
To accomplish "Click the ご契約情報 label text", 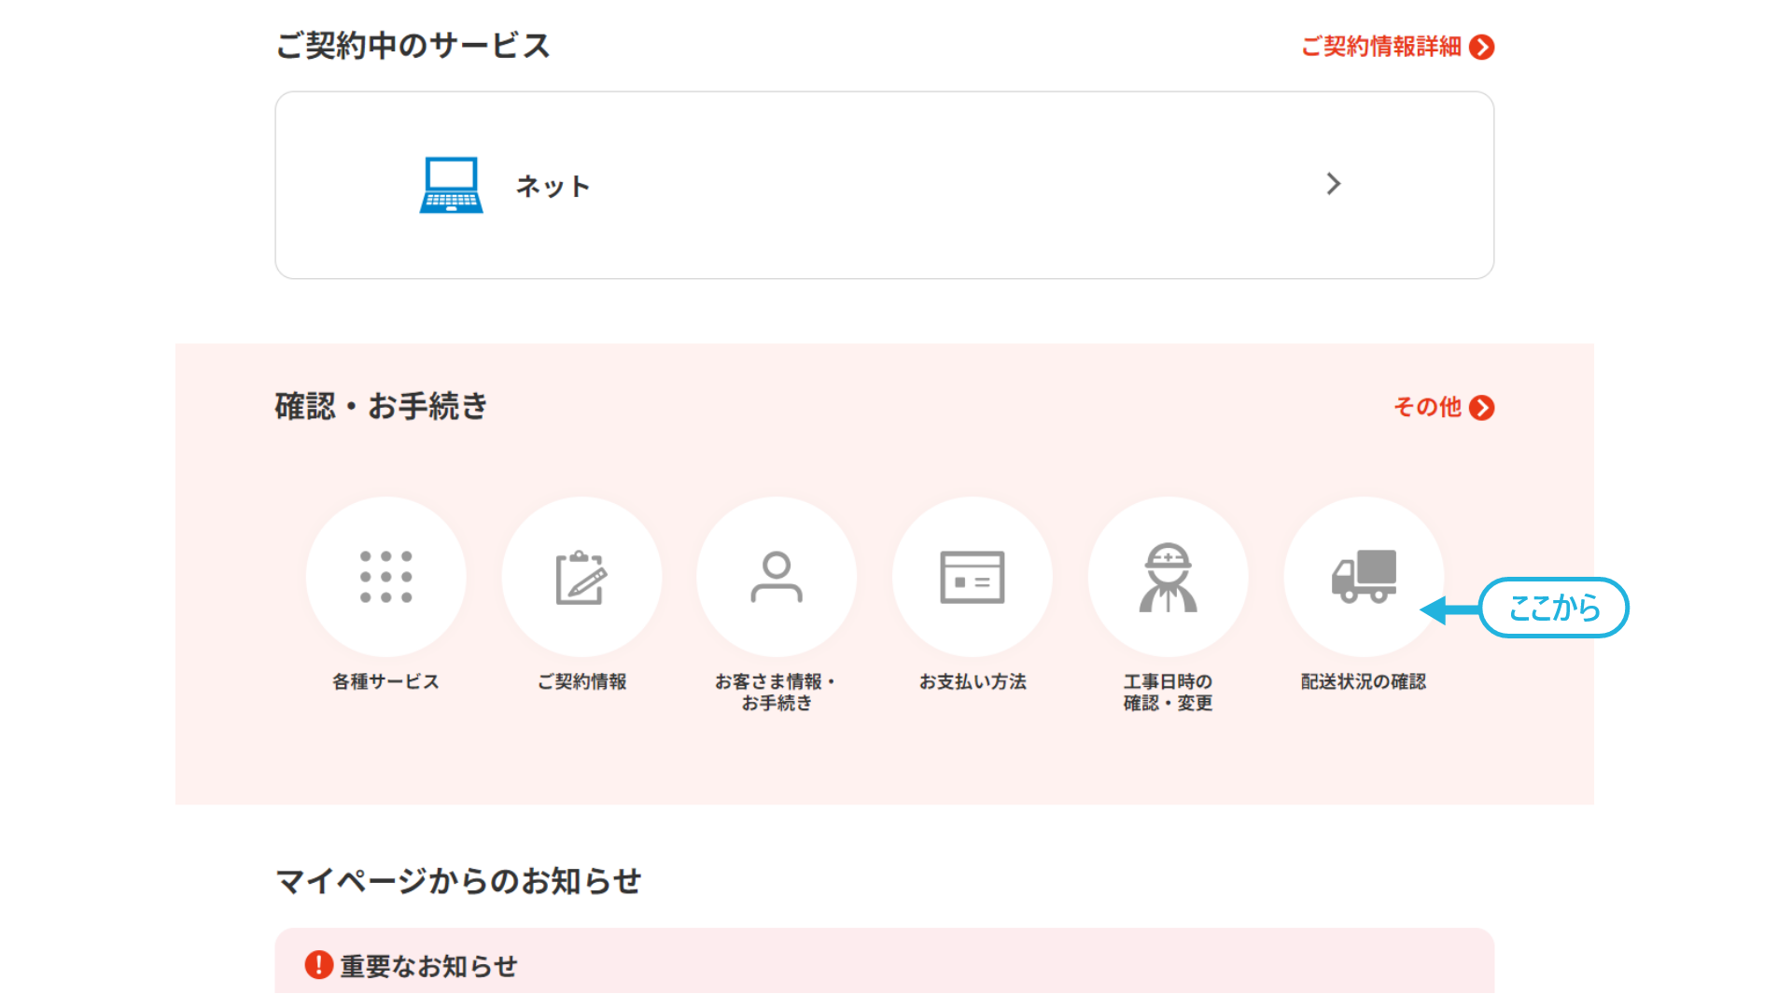I will click(x=581, y=681).
